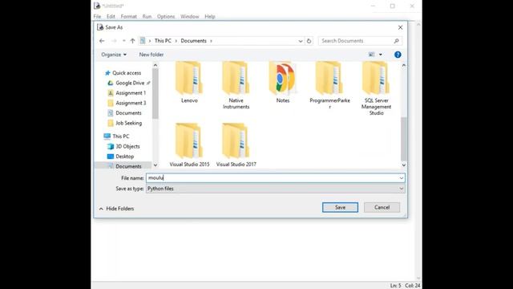
Task: Open the Native Instruments folder
Action: tap(236, 85)
